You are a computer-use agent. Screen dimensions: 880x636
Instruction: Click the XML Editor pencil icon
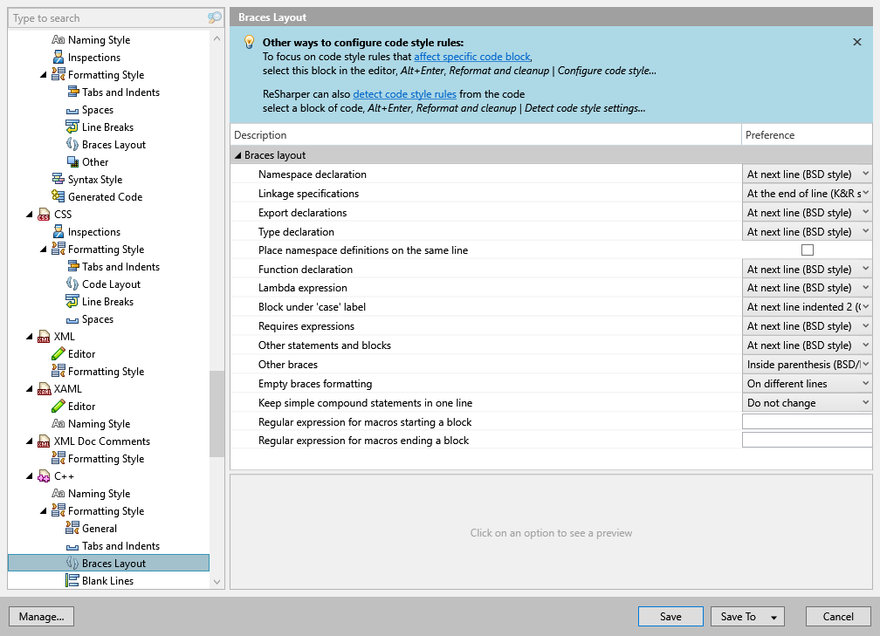(x=58, y=354)
